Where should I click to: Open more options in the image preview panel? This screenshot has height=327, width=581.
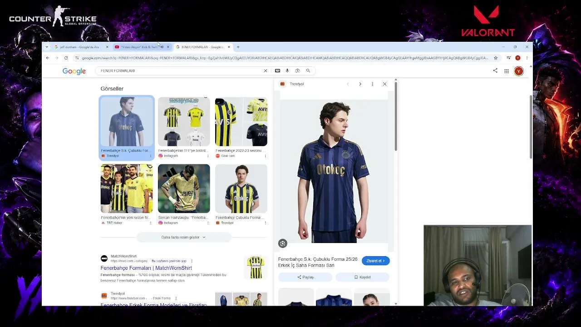372,84
